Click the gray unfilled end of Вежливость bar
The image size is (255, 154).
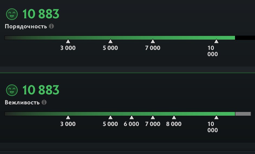tap(243, 114)
